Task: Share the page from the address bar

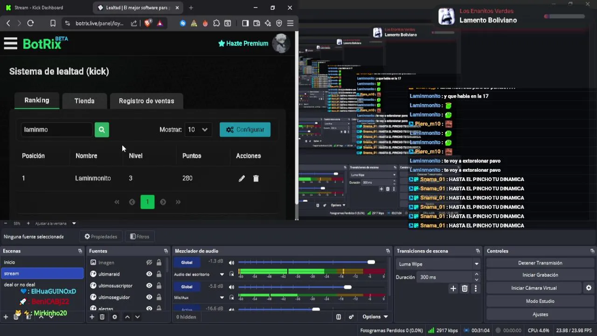Action: point(134,23)
